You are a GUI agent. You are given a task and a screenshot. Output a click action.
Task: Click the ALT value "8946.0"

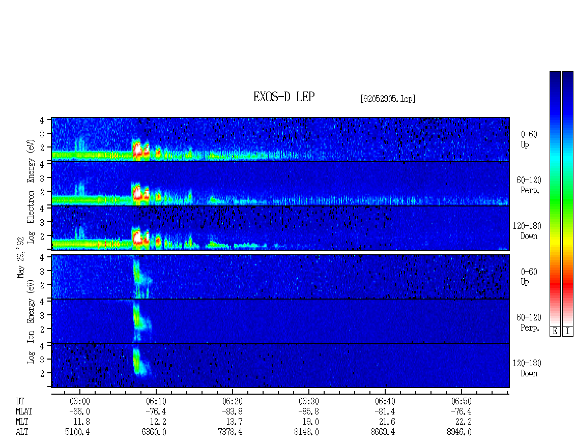tap(459, 432)
